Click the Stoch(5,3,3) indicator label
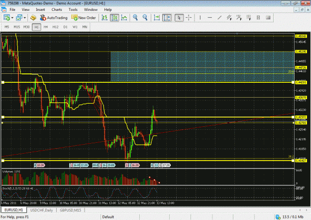The width and height of the screenshot is (311, 220). (x=18, y=189)
